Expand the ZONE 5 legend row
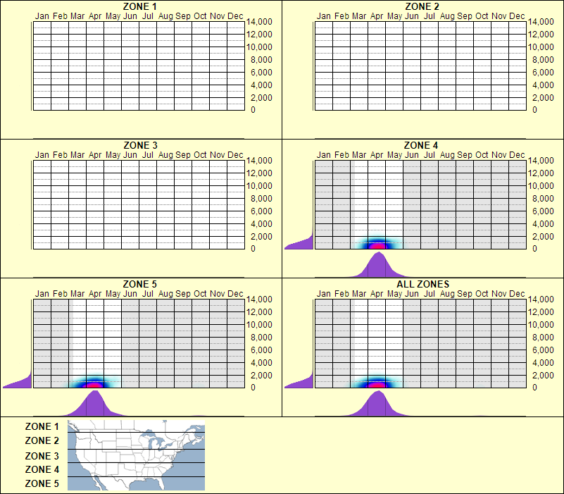Screen dimensions: 564x494 41,483
